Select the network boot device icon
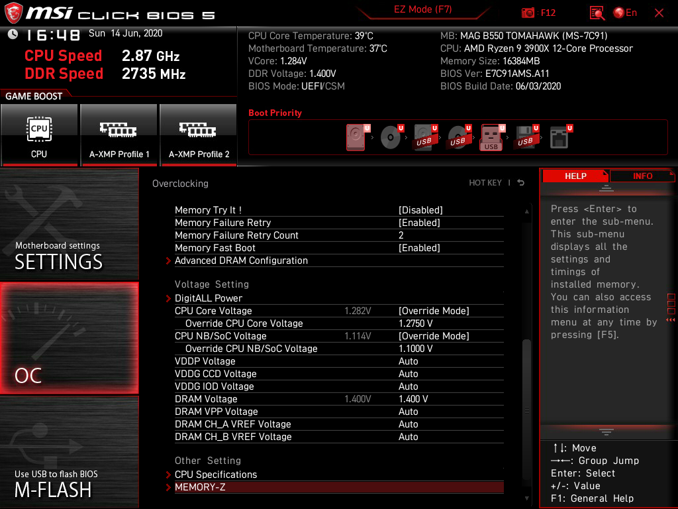The height and width of the screenshot is (509, 678). (560, 137)
